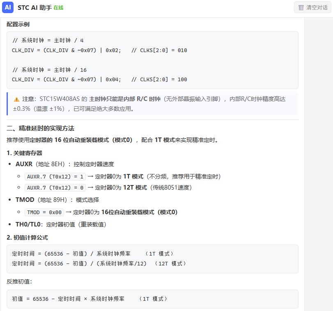
Task: Click the TH0/TL0 定时器初值 bullet
Action: [61, 224]
